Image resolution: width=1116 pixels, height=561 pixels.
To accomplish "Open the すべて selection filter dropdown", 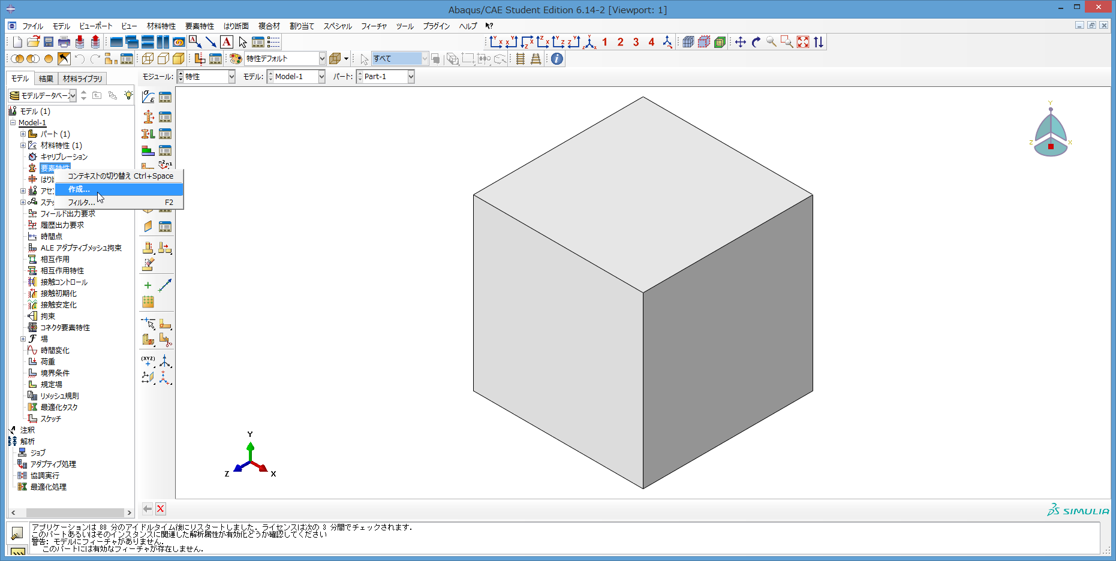I will click(x=400, y=59).
